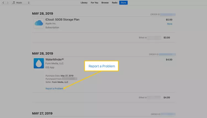Screen dimensions: 207x118
Task: Click the billed total $0.99
Action: coord(167,38)
